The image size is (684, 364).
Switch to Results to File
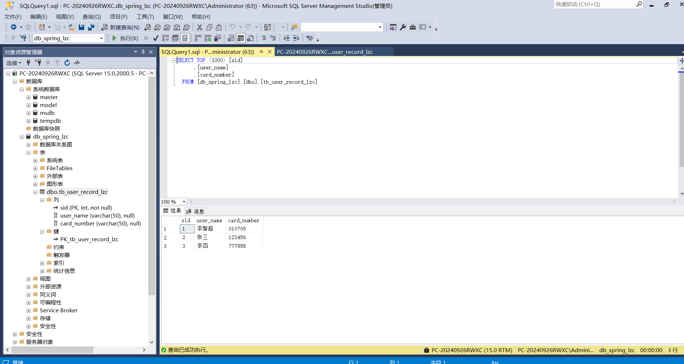click(x=251, y=38)
